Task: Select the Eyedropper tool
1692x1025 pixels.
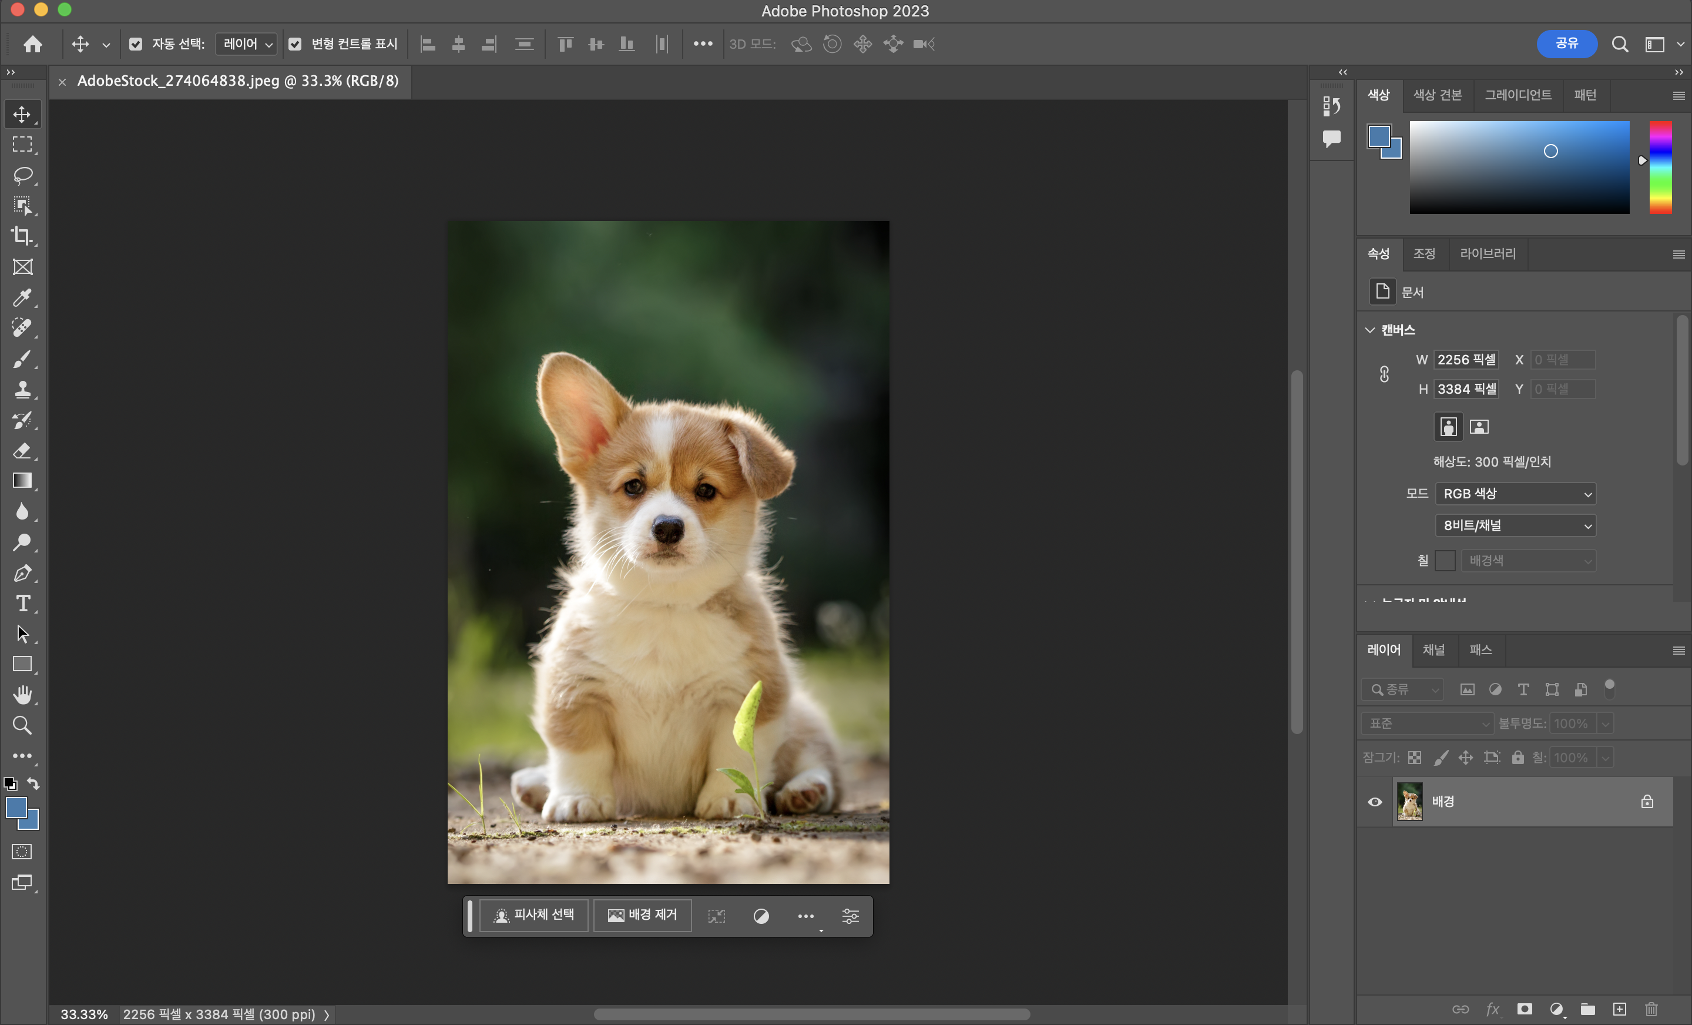Action: pos(23,297)
